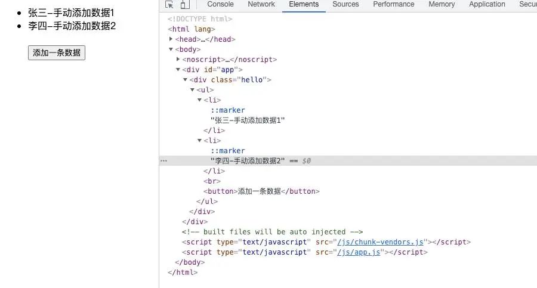Viewport: 537px width, 288px height.
Task: Switch to the Performance tab
Action: tap(394, 4)
